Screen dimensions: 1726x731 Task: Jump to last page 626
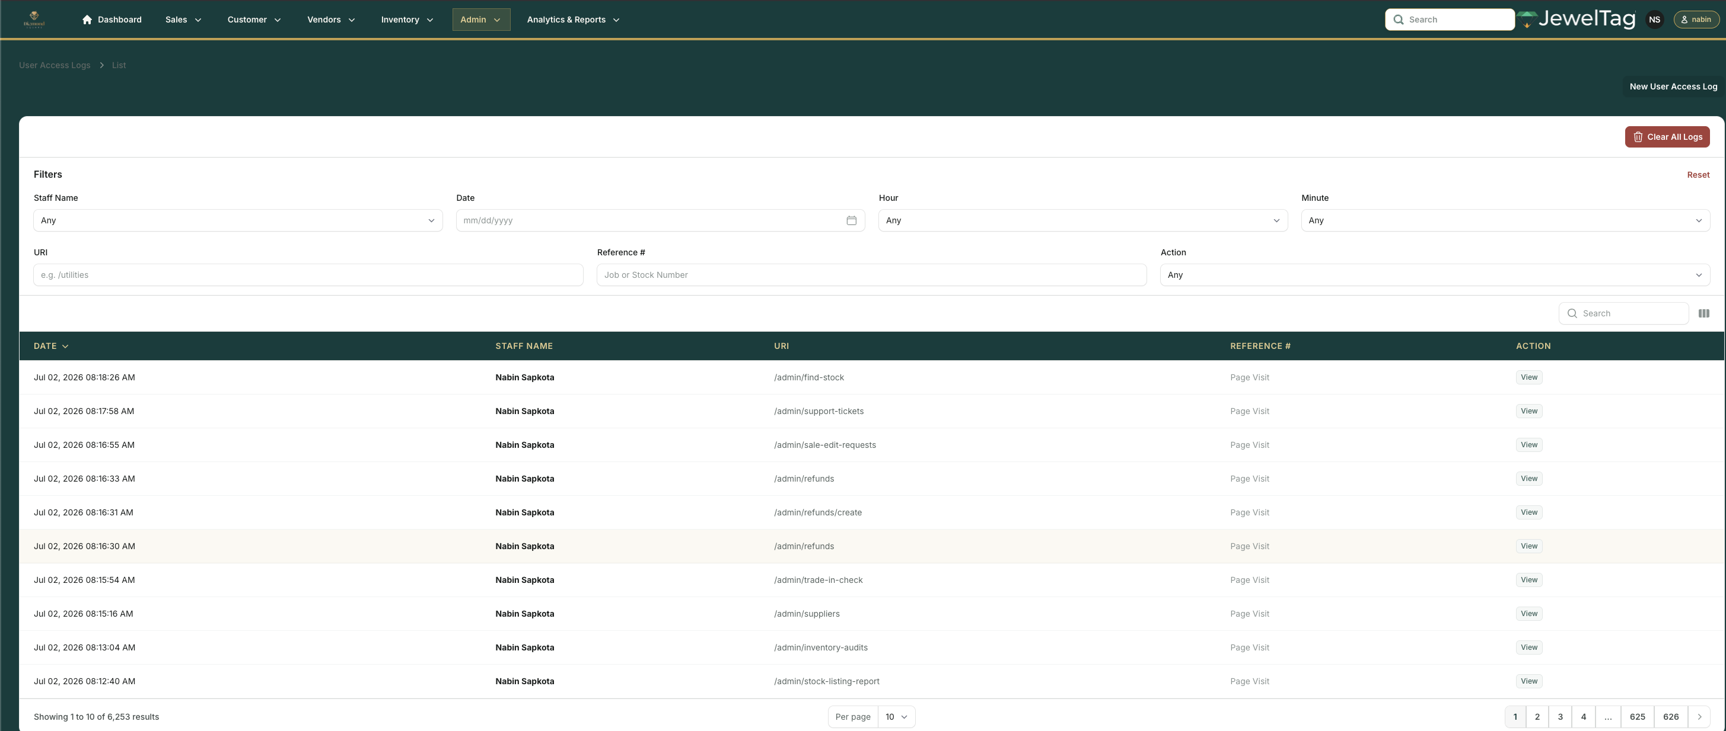[x=1671, y=716]
